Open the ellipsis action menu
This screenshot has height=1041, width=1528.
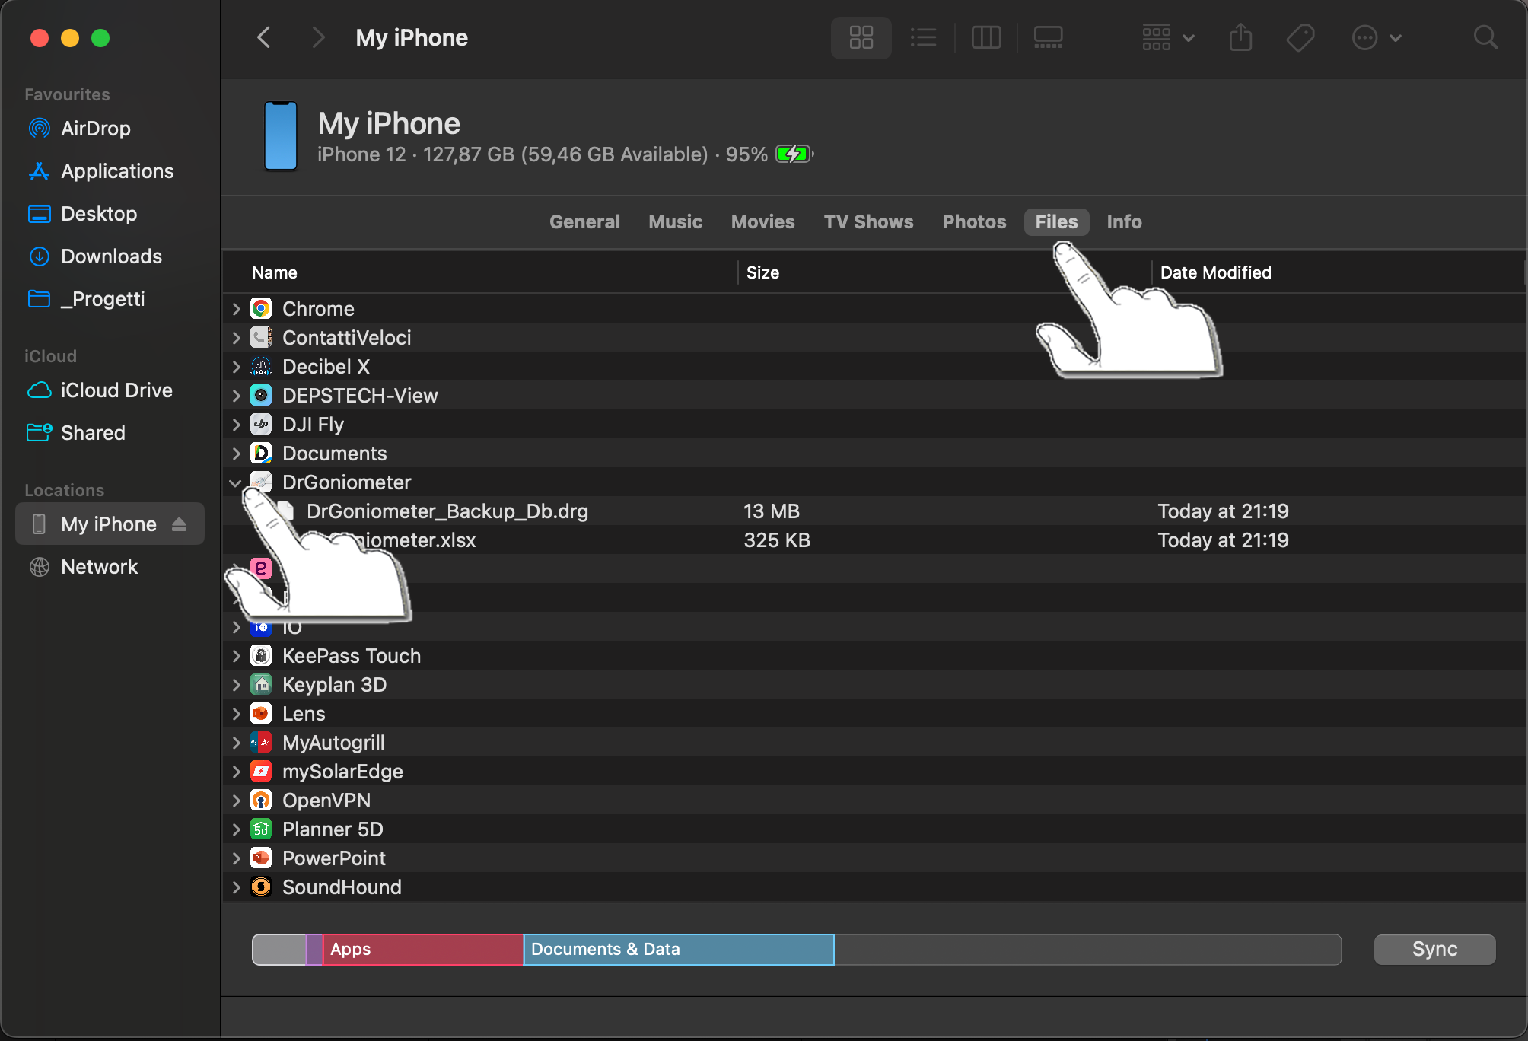(1377, 37)
